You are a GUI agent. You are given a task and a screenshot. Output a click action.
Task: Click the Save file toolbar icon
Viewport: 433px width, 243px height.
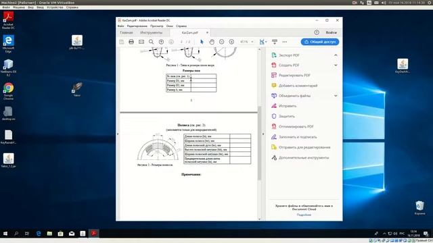click(x=122, y=42)
